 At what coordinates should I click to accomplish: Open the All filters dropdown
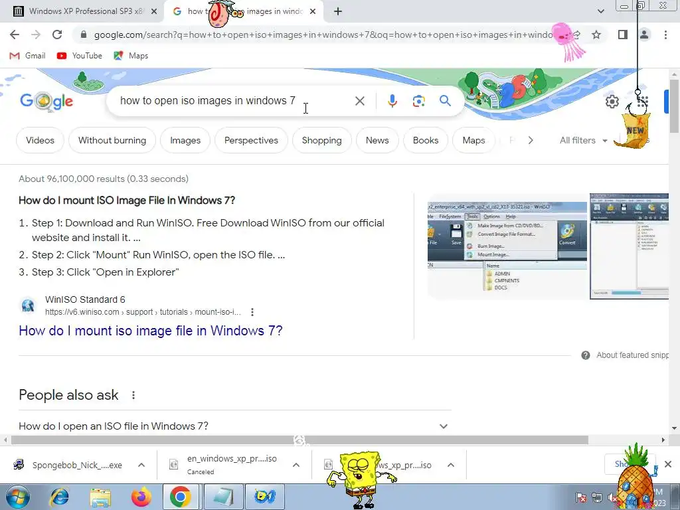point(583,141)
